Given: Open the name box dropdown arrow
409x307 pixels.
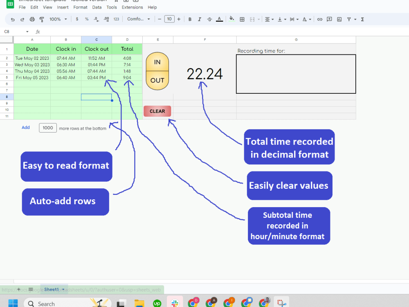Looking at the screenshot, I should pos(27,32).
